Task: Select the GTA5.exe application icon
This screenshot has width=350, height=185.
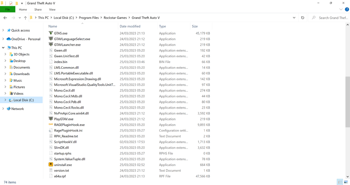Action: [51, 33]
